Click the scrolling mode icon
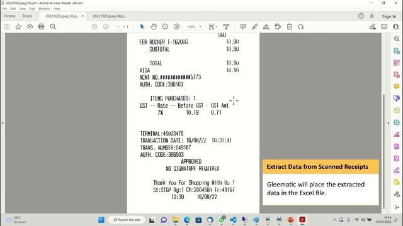Viewport: 403px width, 226px height. 226,26
